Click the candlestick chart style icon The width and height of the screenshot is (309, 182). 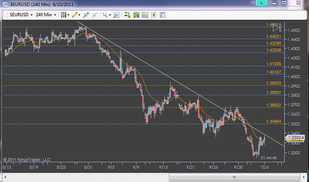pyautogui.click(x=63, y=15)
